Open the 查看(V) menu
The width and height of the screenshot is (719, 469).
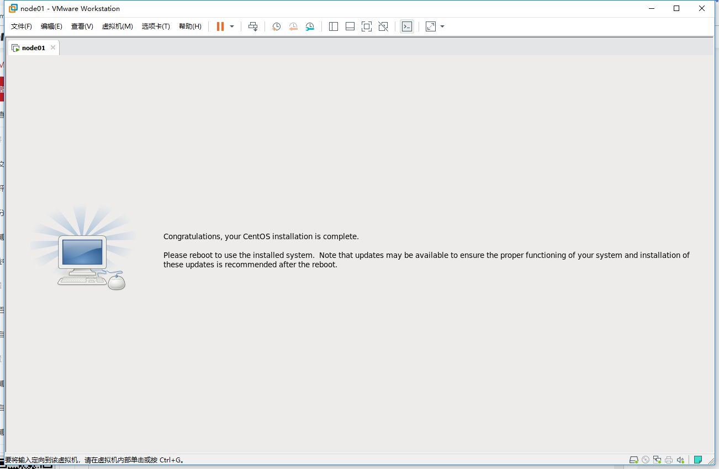tap(82, 26)
